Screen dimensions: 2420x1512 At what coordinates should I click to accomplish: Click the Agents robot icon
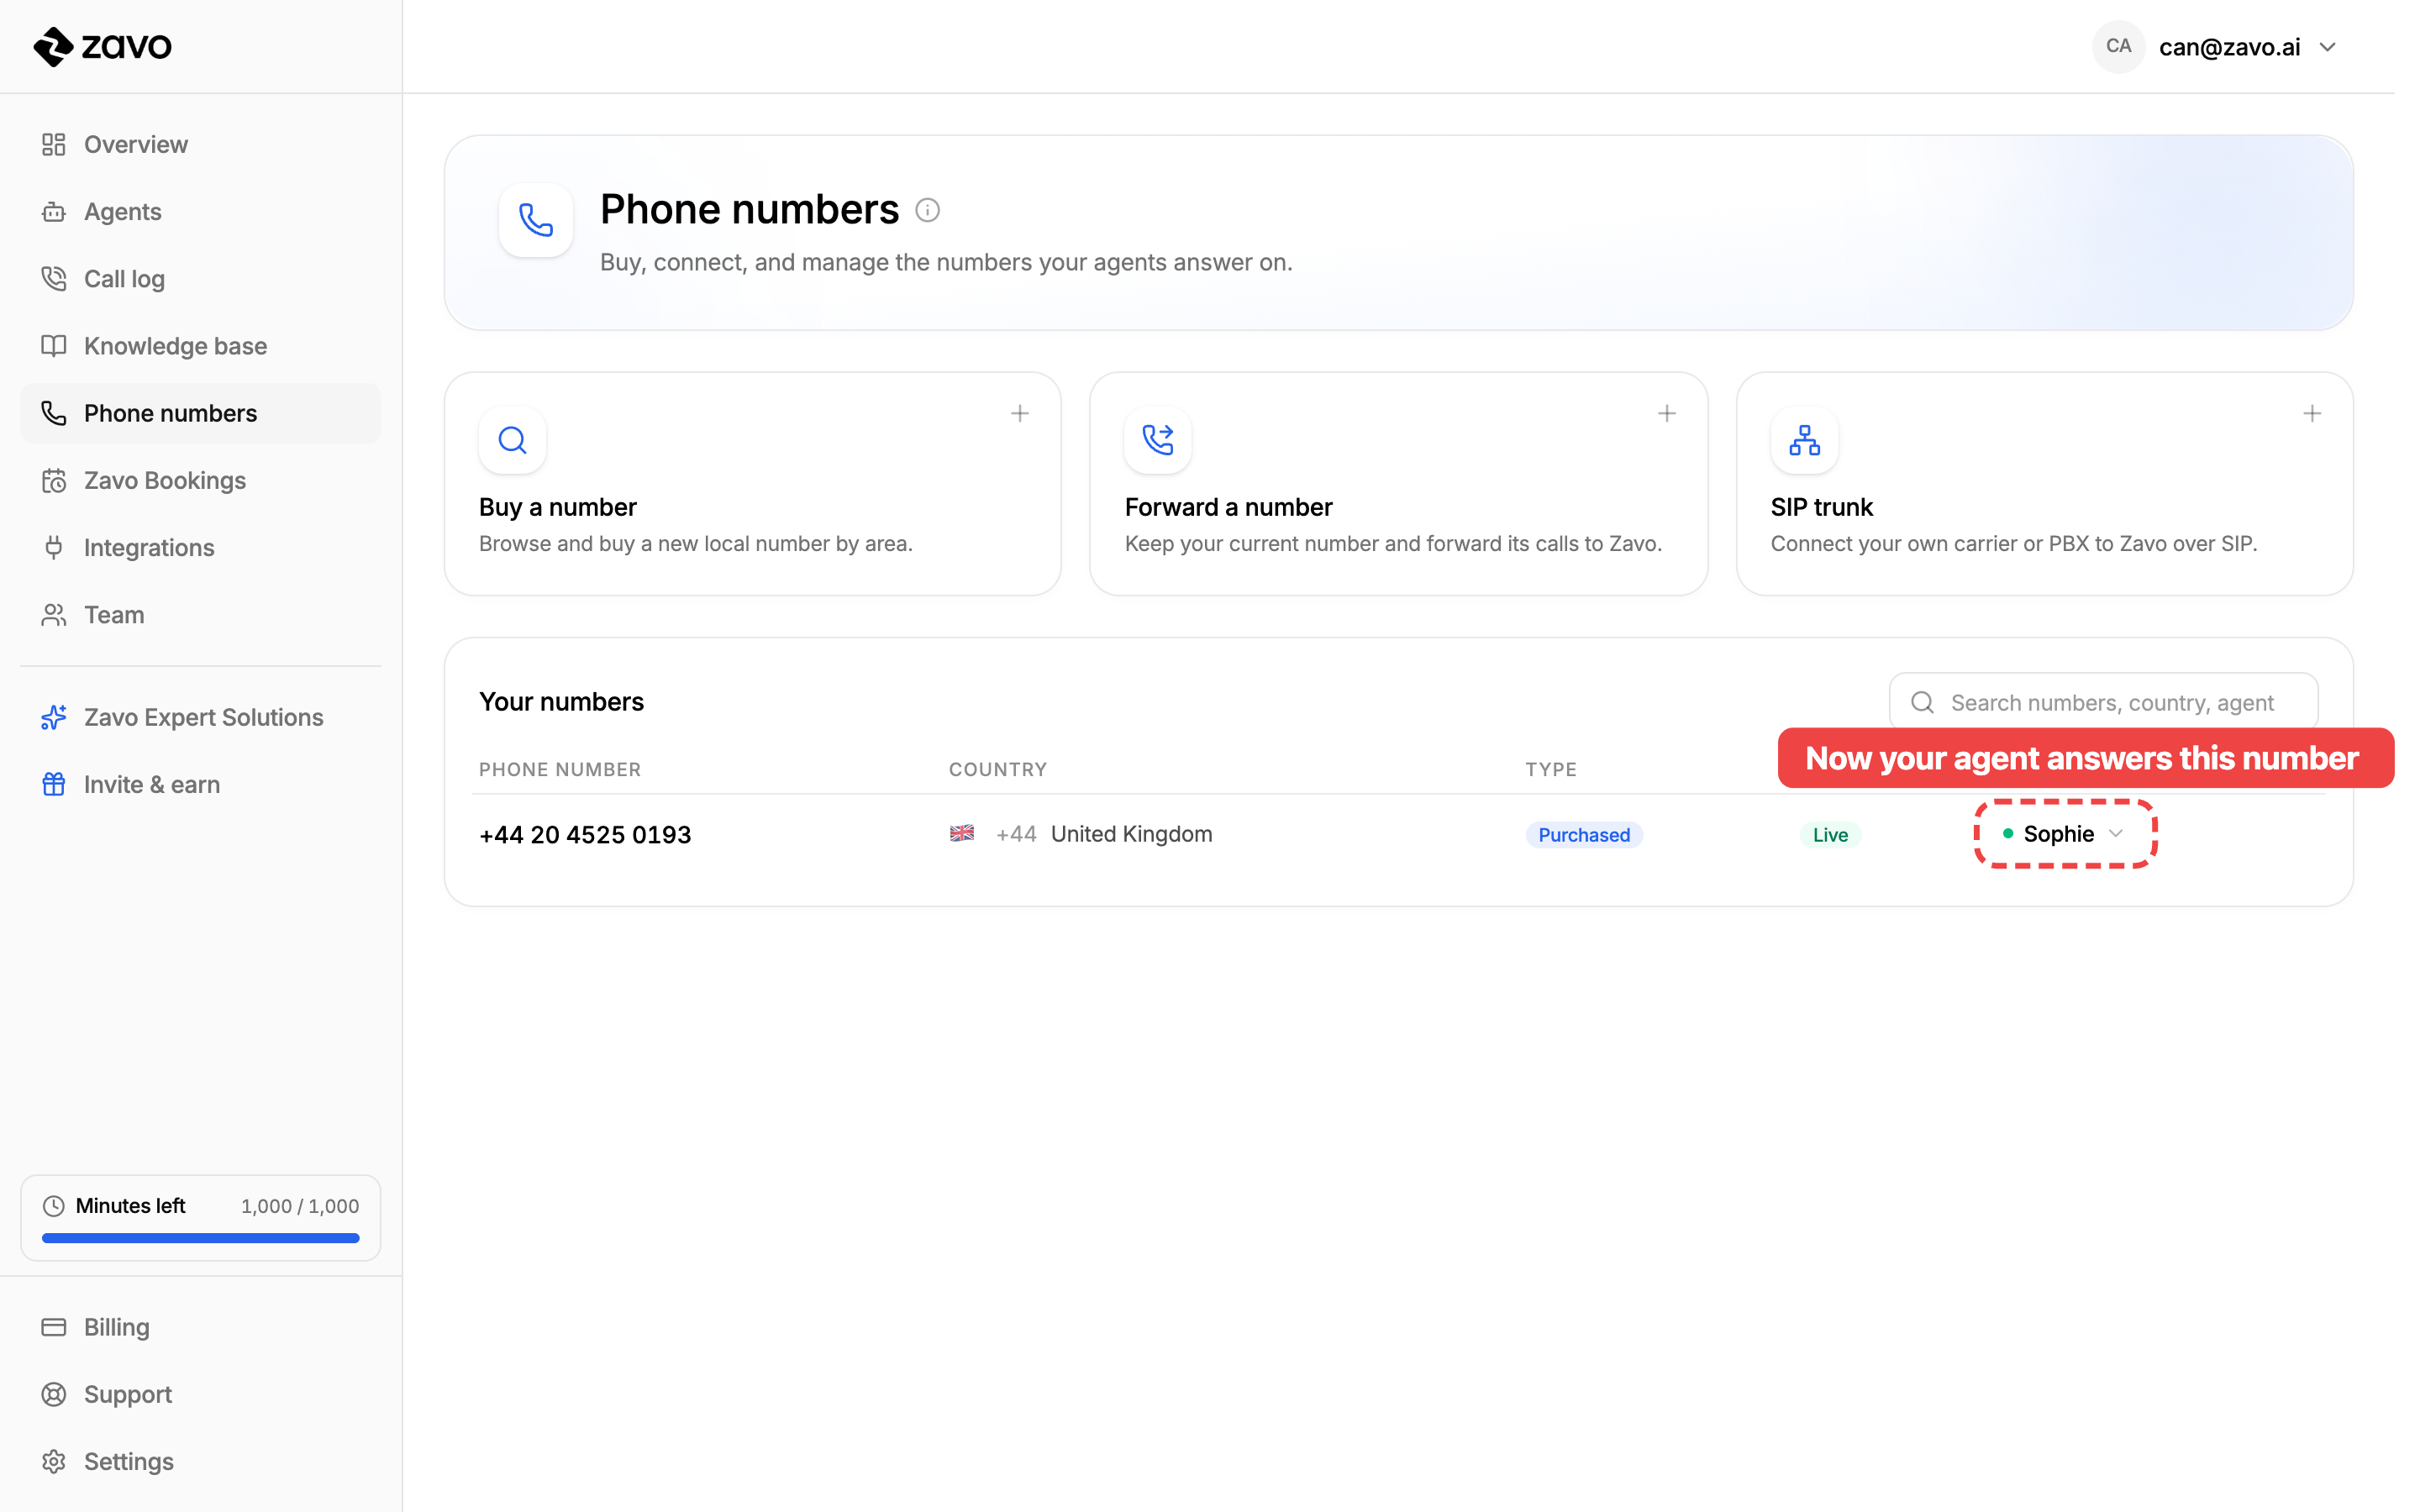tap(54, 211)
